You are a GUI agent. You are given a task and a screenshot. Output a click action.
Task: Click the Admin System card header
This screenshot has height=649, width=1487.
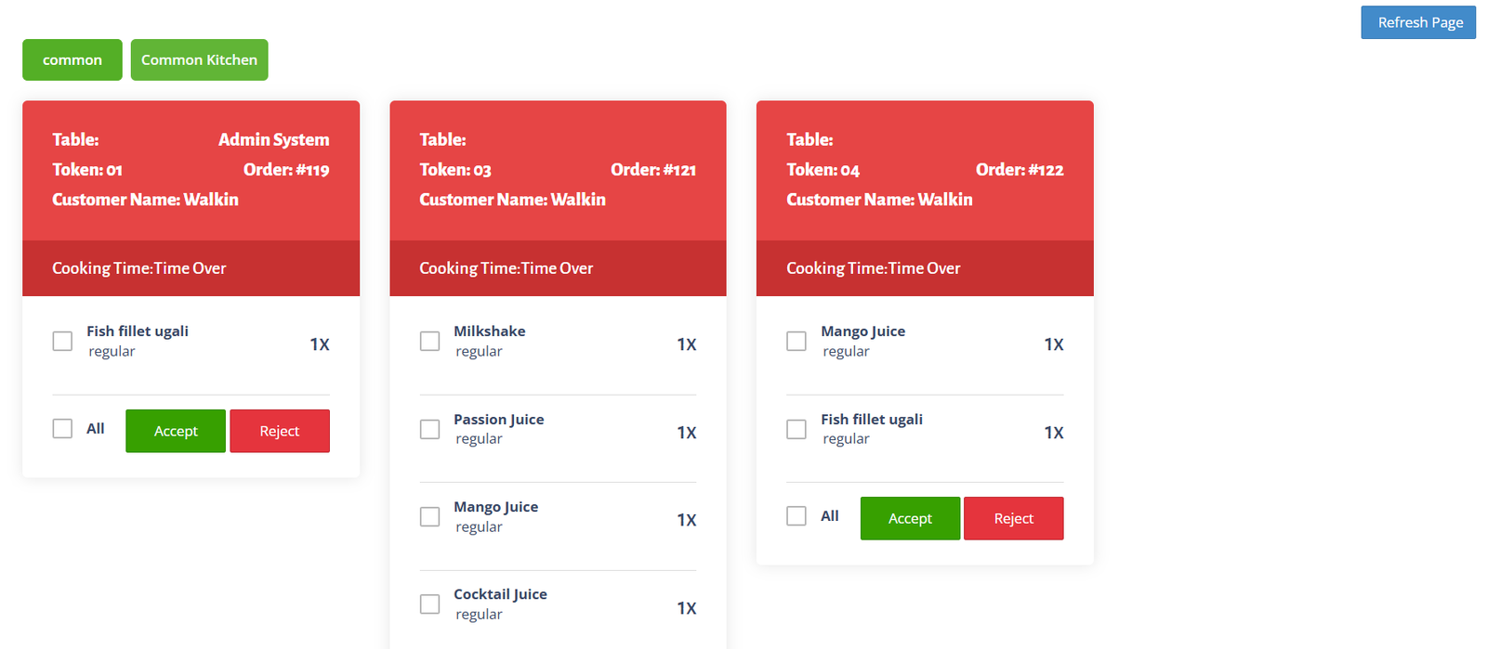(x=191, y=170)
